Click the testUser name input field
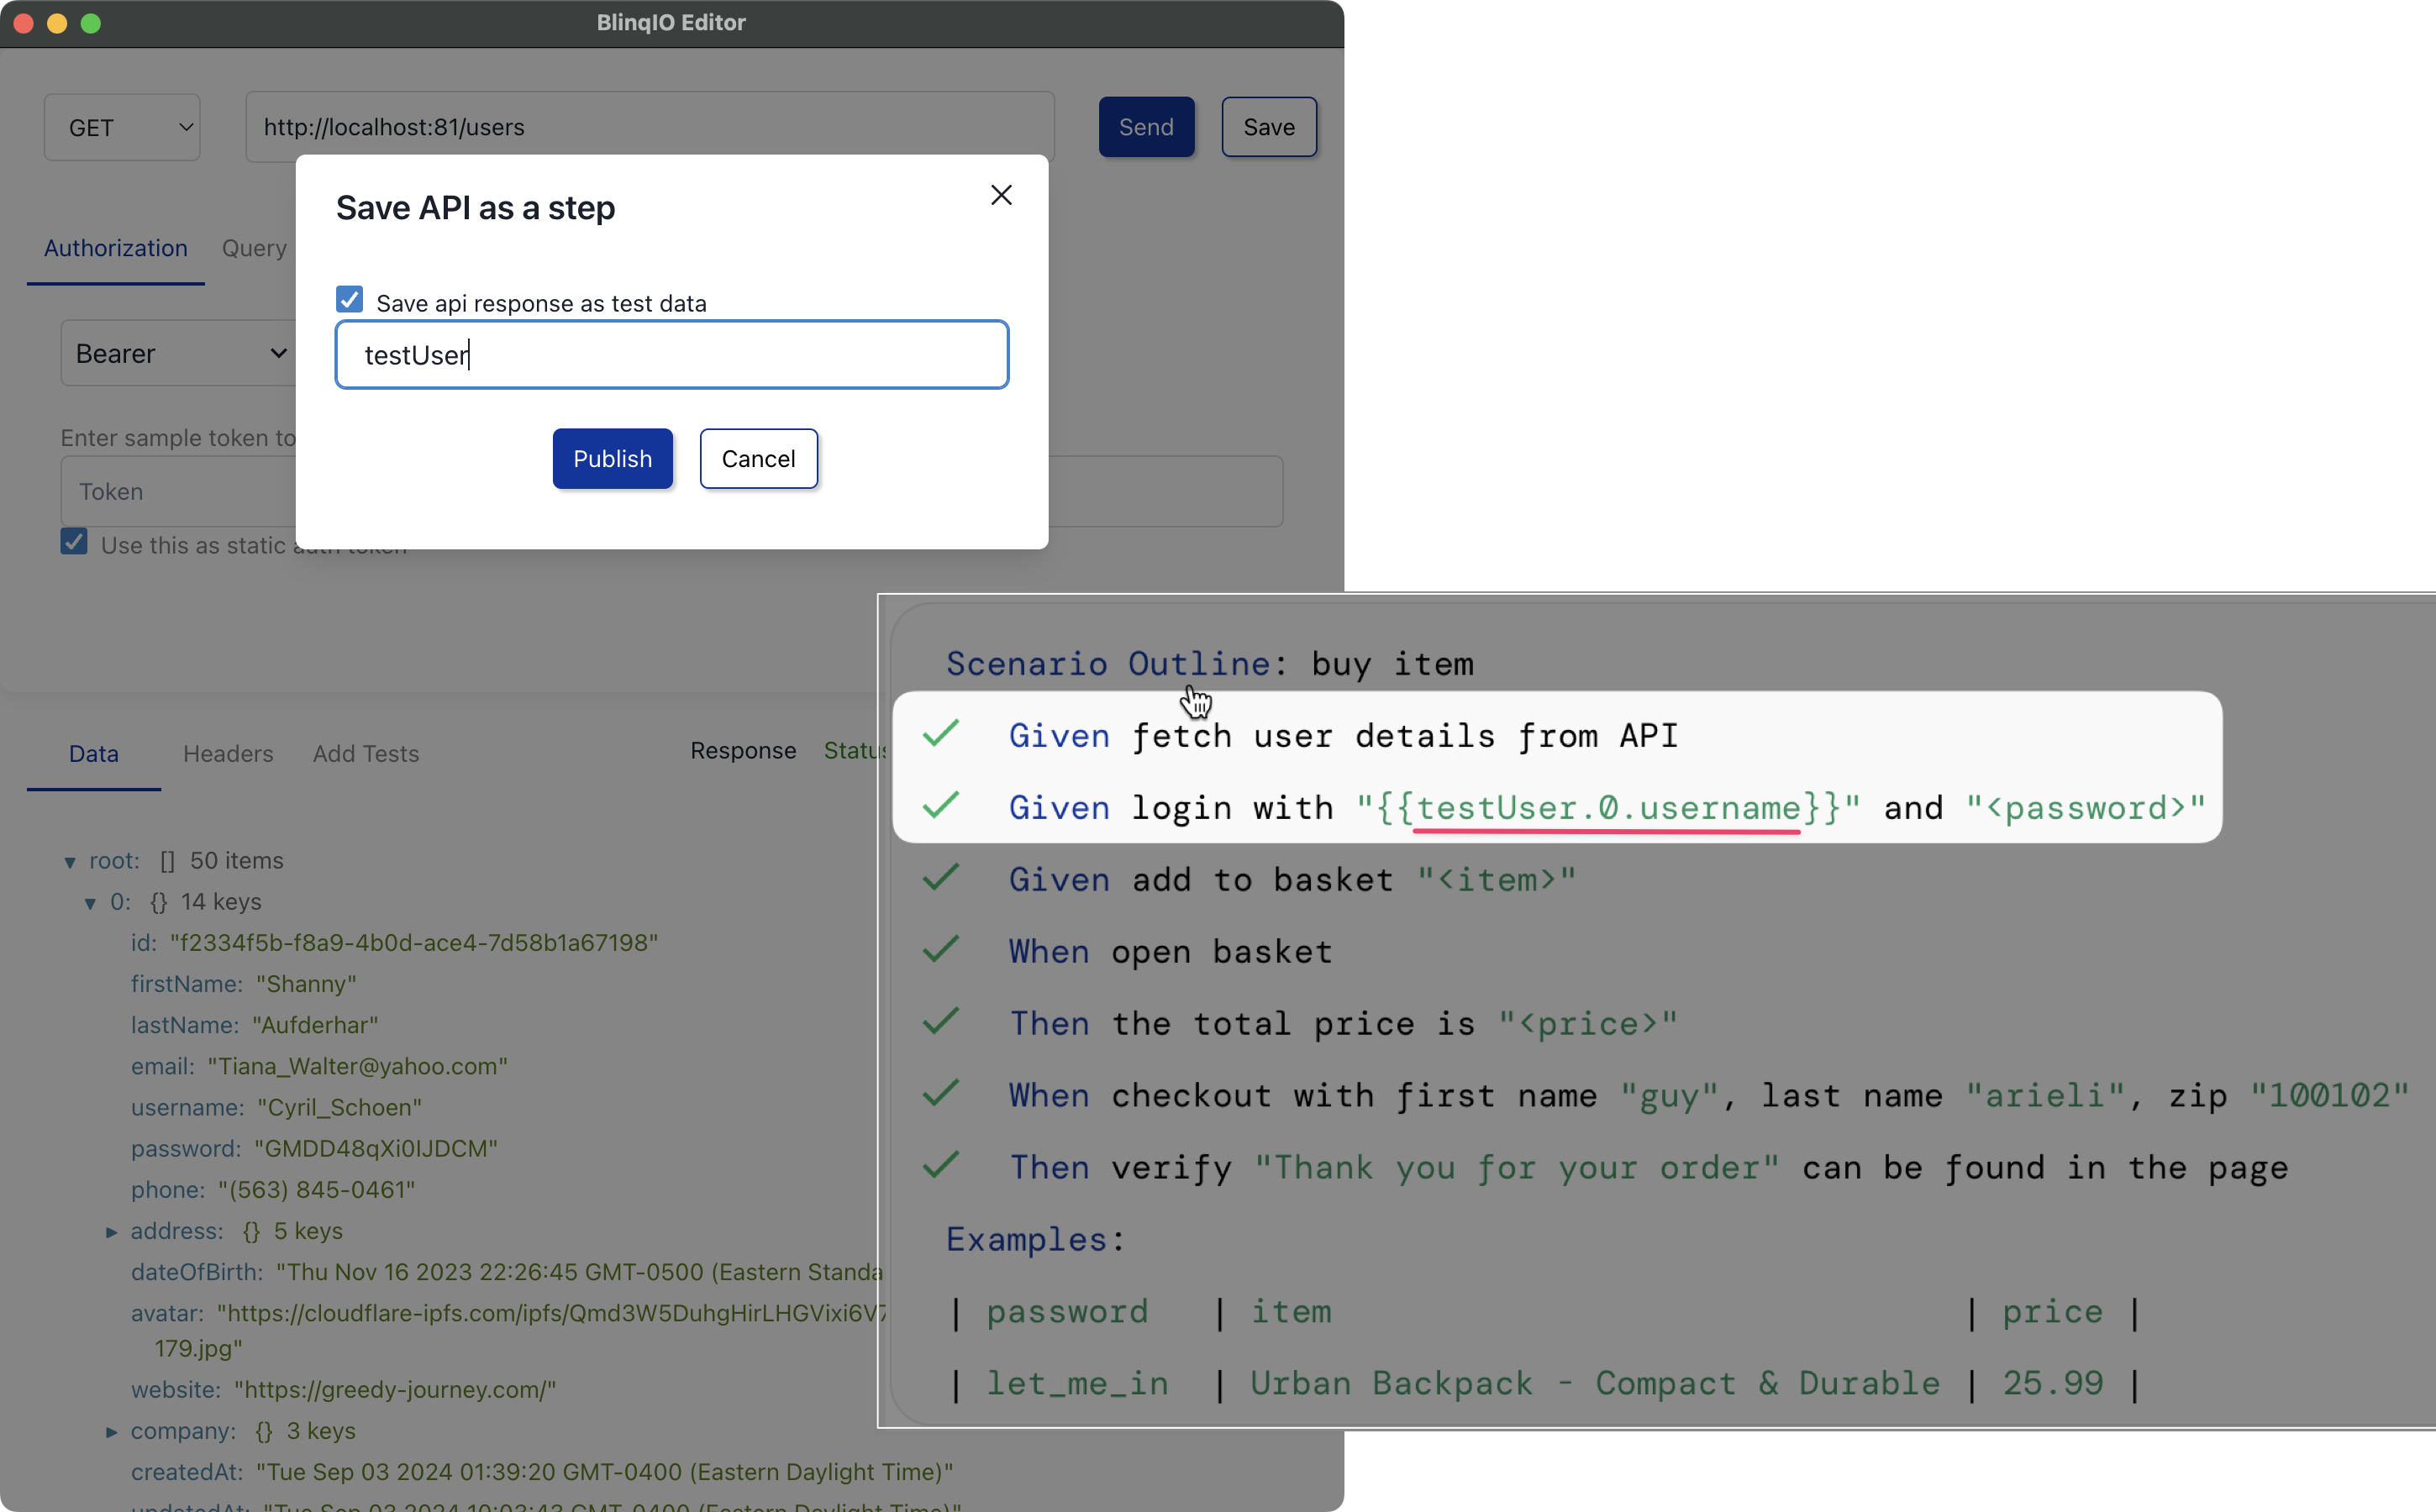Viewport: 2436px width, 1512px height. pos(671,355)
